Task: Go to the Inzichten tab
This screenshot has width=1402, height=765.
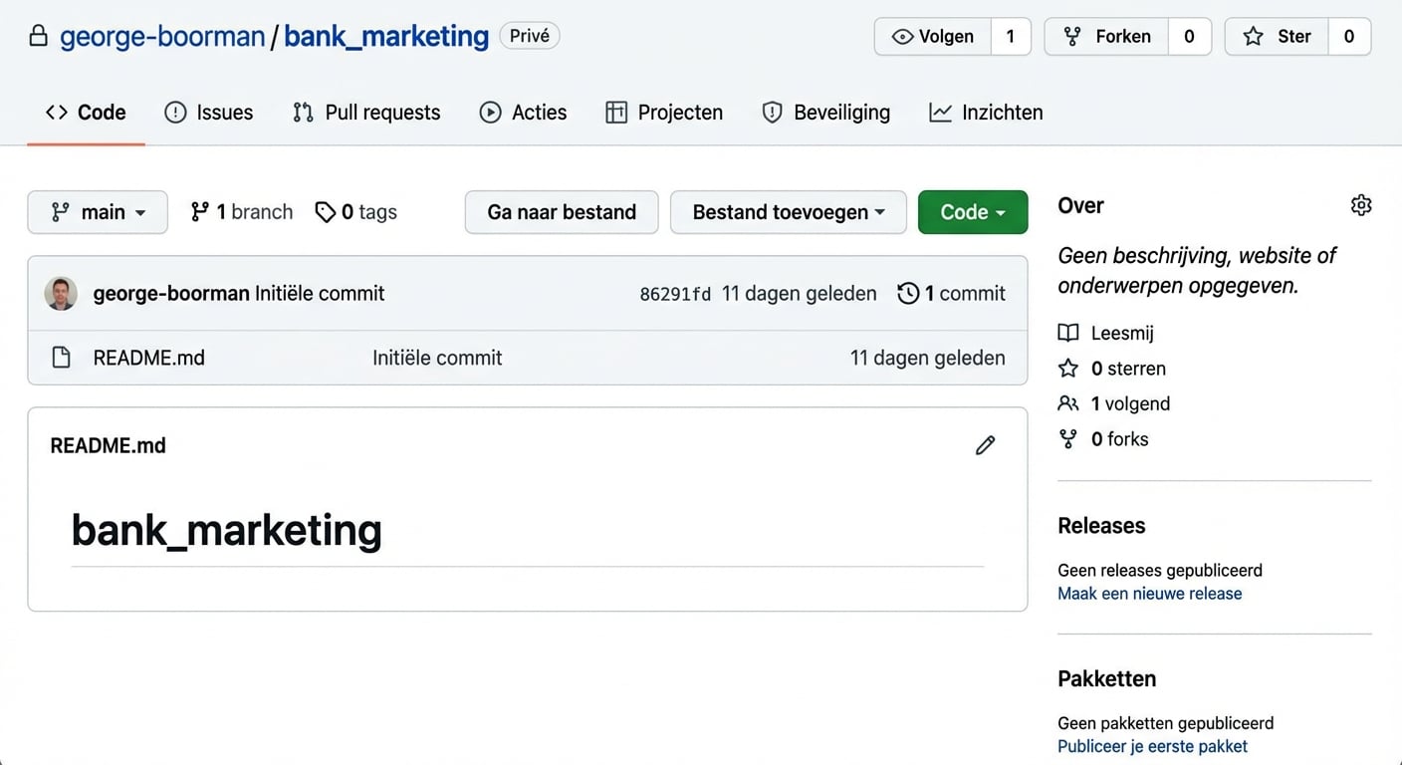Action: pos(985,113)
